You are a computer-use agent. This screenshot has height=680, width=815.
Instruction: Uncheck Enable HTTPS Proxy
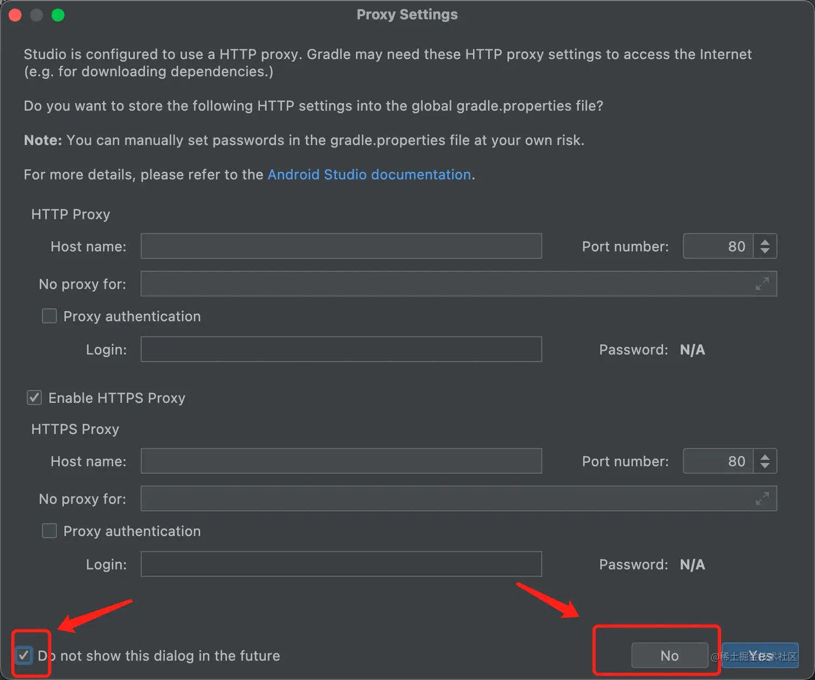pos(34,398)
